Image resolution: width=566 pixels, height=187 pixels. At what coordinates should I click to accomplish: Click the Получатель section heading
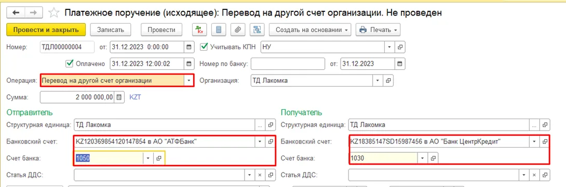point(301,113)
